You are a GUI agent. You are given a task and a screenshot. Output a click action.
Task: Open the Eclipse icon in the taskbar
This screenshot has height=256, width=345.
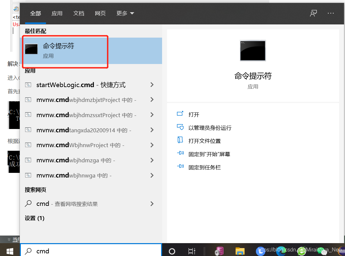pos(341,251)
